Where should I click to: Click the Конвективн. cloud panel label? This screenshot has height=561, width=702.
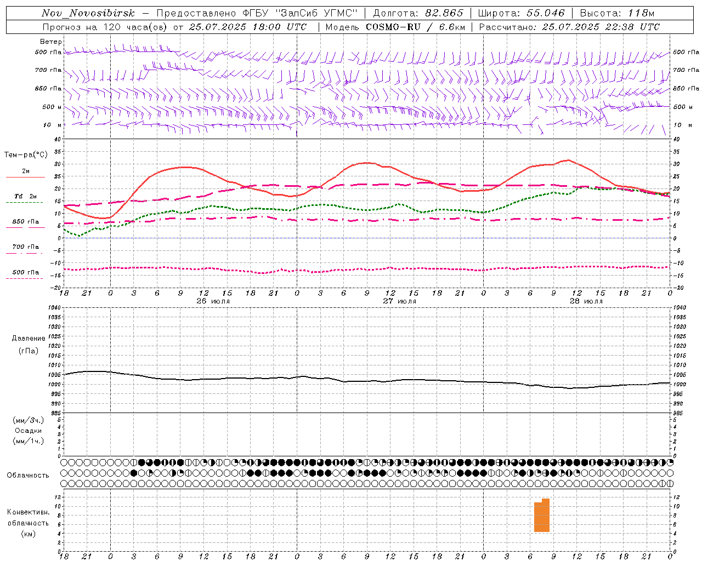pyautogui.click(x=28, y=512)
